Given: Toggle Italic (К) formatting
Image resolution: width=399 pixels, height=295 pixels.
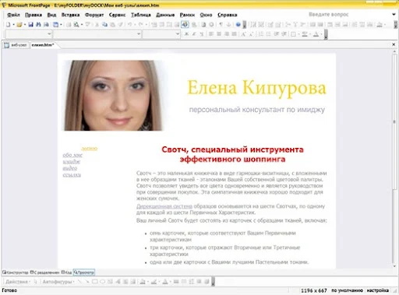Looking at the screenshot, I should pyautogui.click(x=194, y=34).
